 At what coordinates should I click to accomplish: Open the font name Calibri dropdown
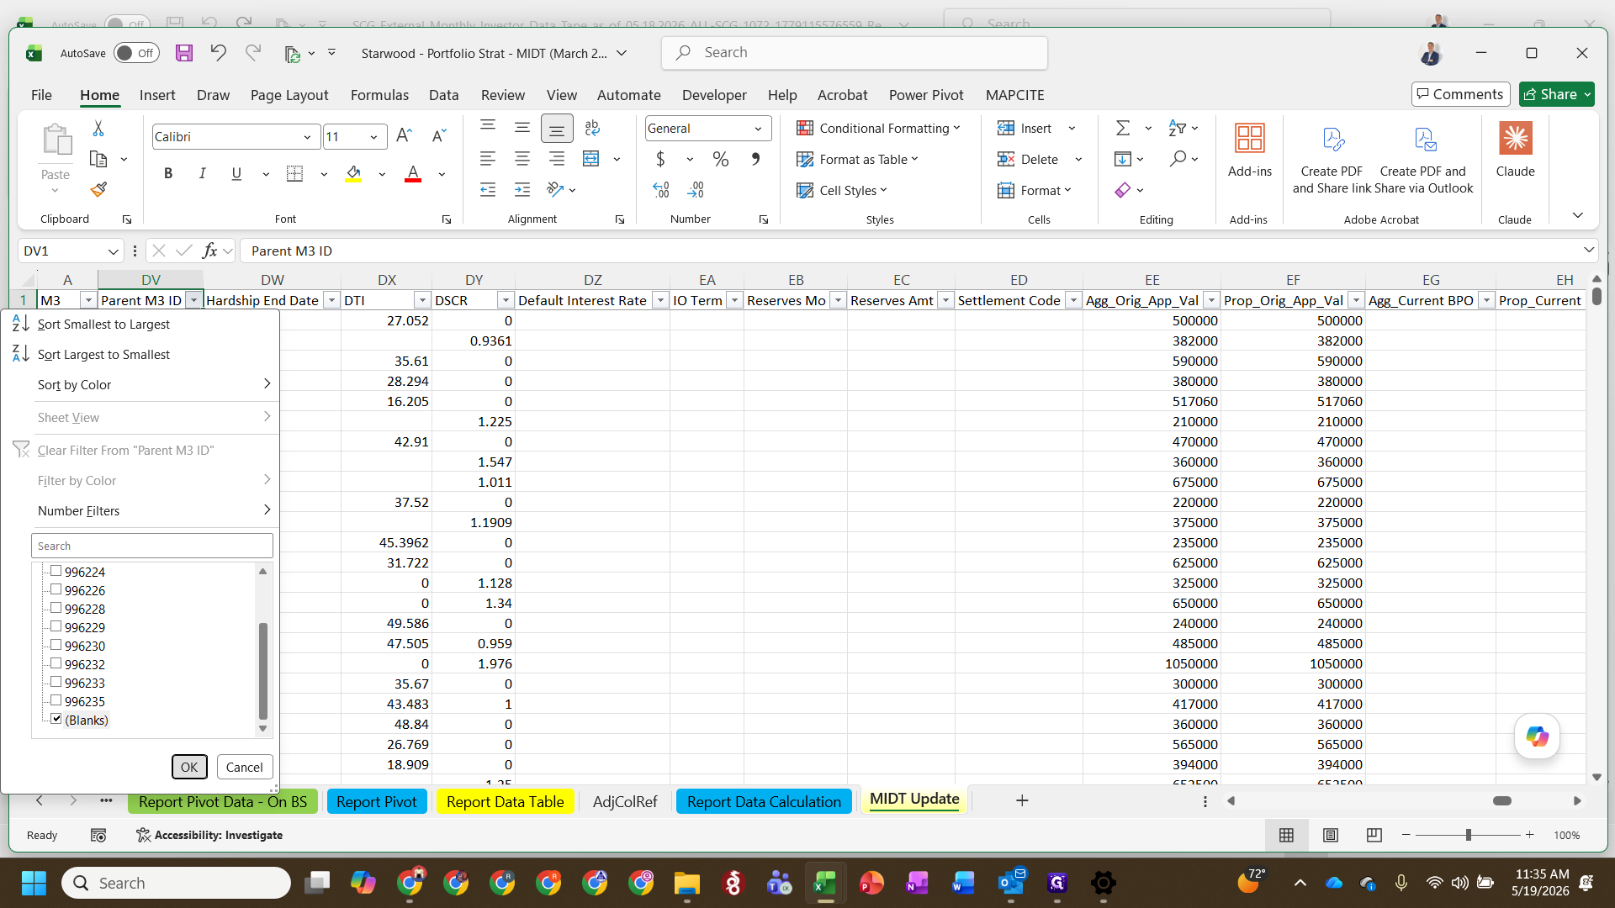tap(307, 137)
